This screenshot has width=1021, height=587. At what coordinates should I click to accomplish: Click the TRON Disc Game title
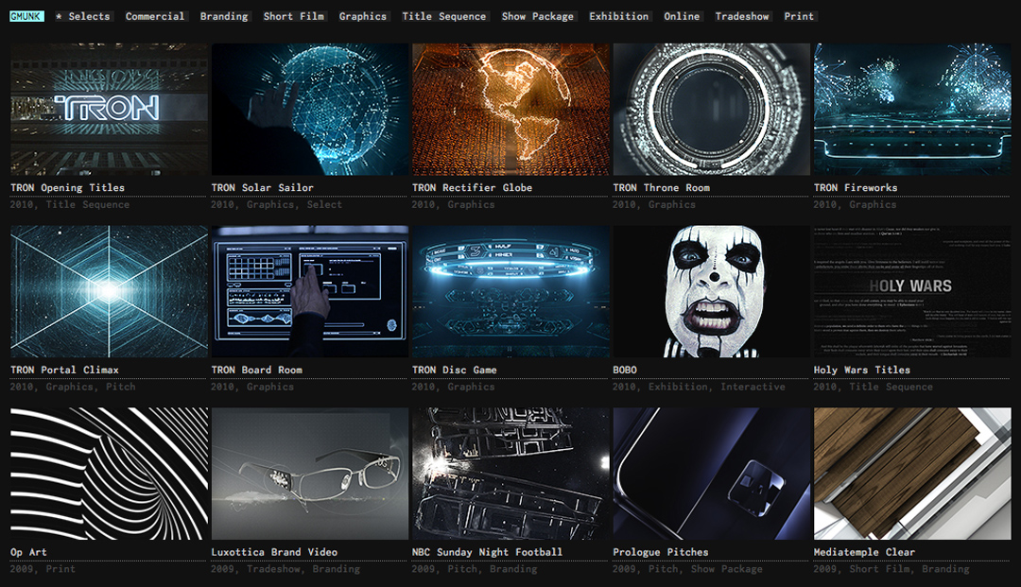pyautogui.click(x=454, y=371)
